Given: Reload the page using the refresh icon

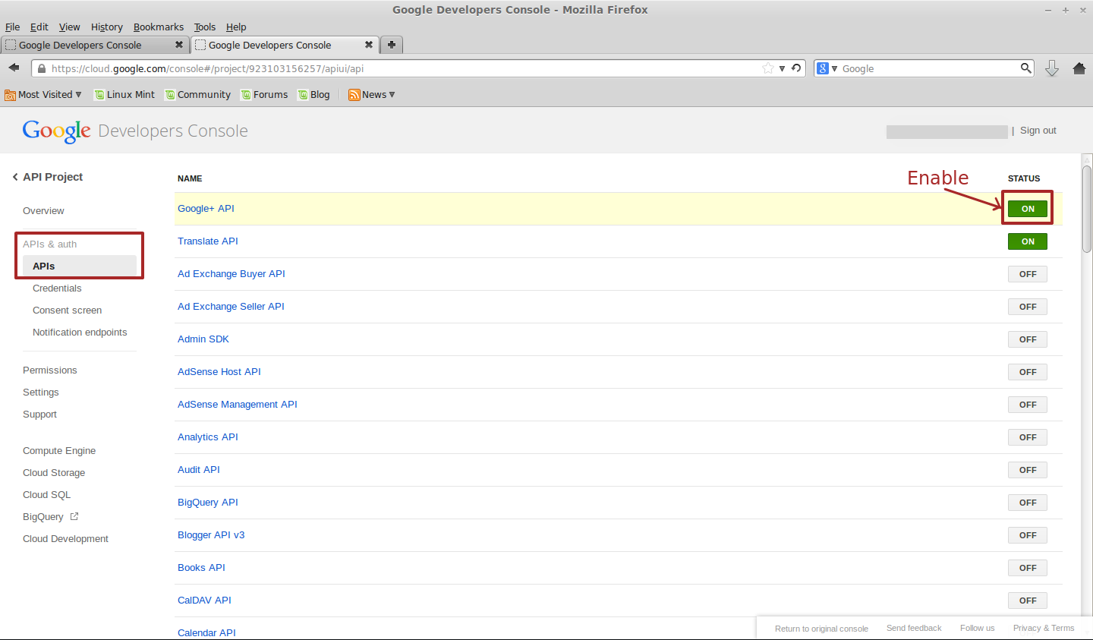Looking at the screenshot, I should [796, 68].
